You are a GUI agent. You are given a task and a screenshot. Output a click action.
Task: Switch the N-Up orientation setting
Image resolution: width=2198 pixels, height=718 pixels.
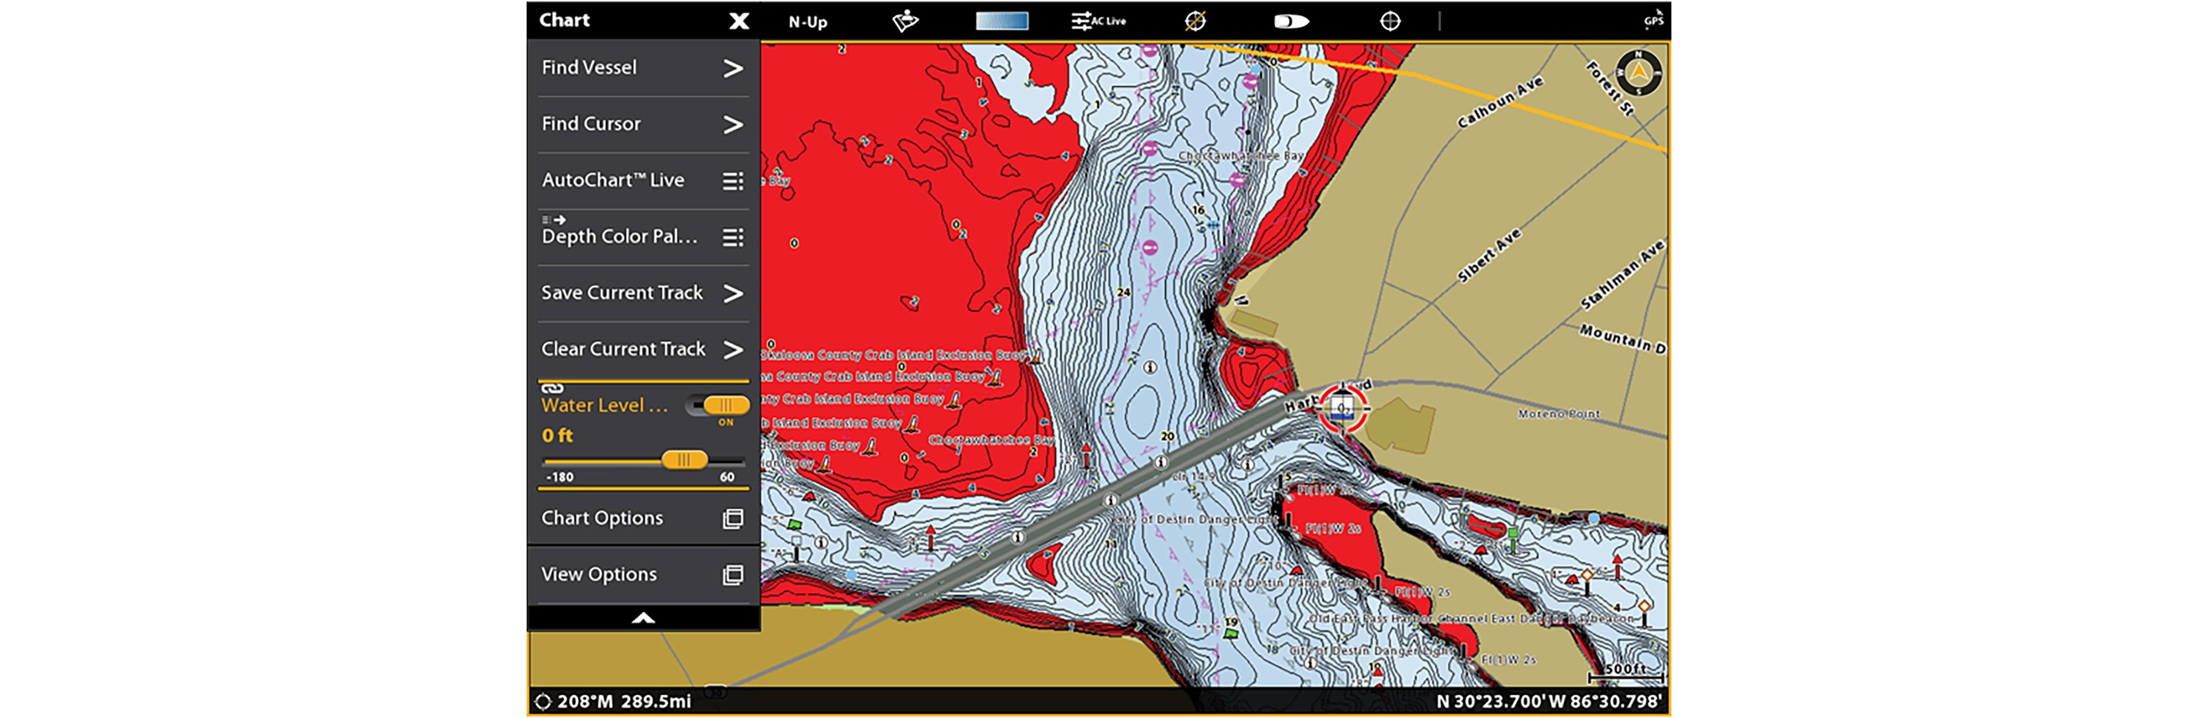pos(807,22)
